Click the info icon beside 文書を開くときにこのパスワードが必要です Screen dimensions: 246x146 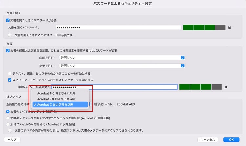click(x=10, y=35)
